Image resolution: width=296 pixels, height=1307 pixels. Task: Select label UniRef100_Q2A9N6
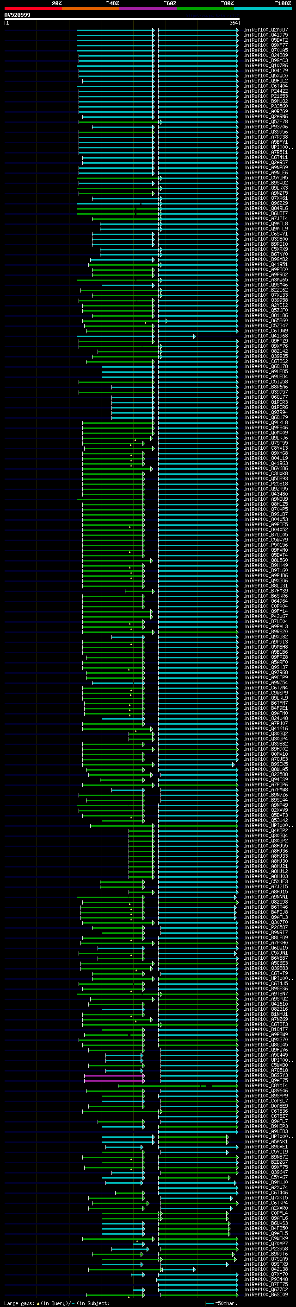click(x=265, y=117)
